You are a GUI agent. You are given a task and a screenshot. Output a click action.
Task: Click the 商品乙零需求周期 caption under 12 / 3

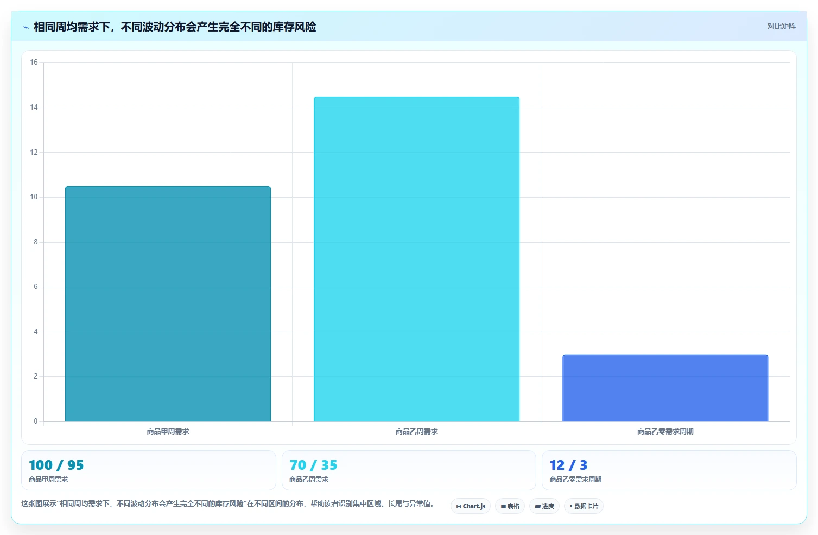coord(575,480)
